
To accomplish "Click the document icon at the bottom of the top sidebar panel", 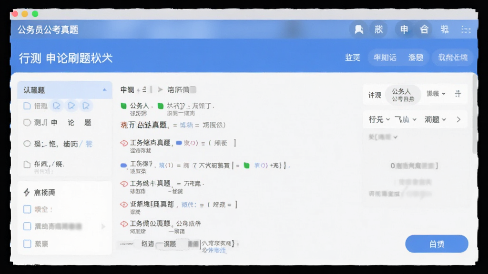I will point(27,164).
